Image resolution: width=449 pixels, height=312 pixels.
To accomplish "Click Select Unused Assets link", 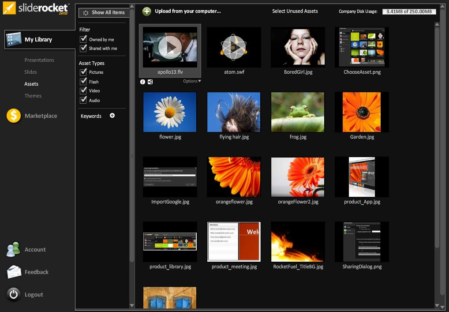I will point(295,11).
